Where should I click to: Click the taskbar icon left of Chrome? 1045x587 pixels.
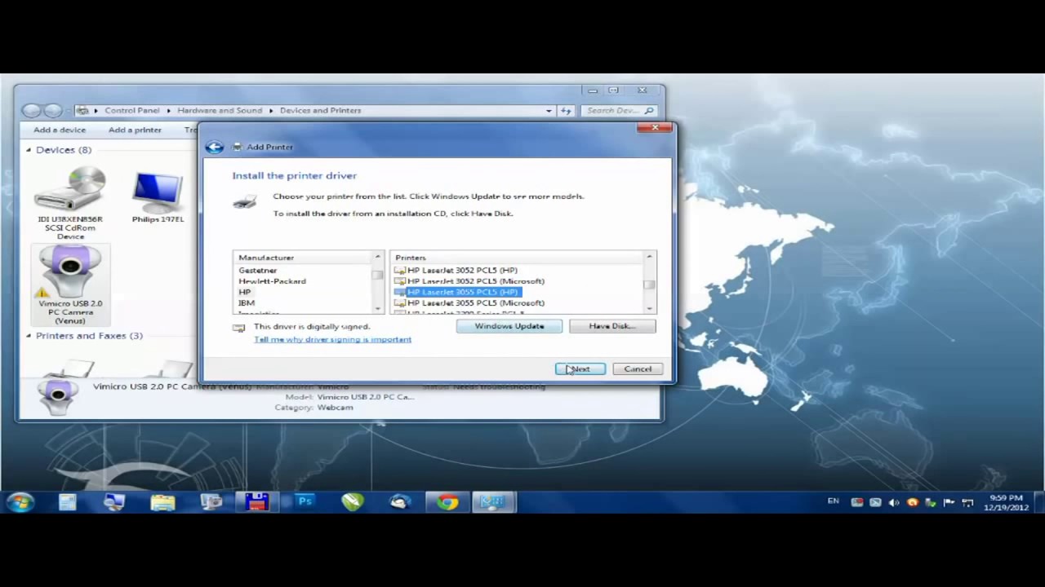click(x=400, y=502)
